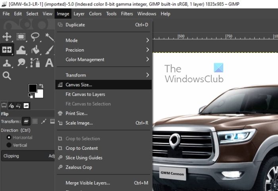This screenshot has height=191, width=278.
Task: Choose Slice Using Guides
Action: 104,158
